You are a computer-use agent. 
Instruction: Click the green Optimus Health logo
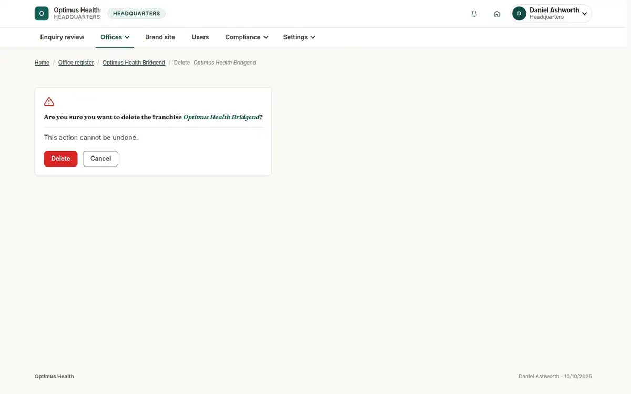[x=42, y=14]
